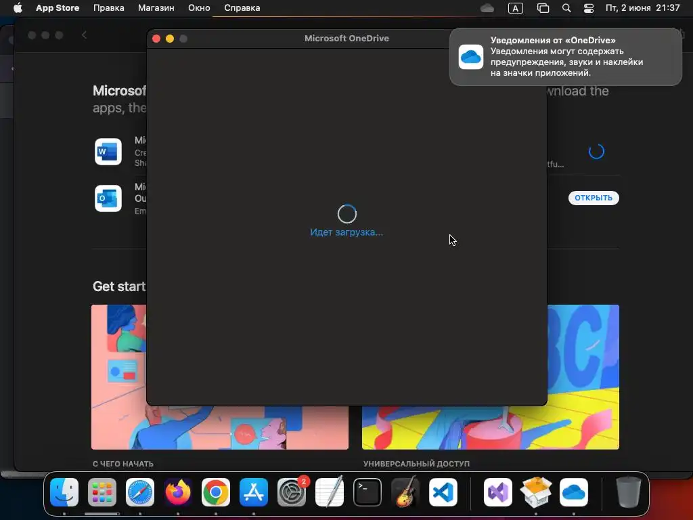This screenshot has width=693, height=520.
Task: Open the Trash in the Dock
Action: point(629,492)
